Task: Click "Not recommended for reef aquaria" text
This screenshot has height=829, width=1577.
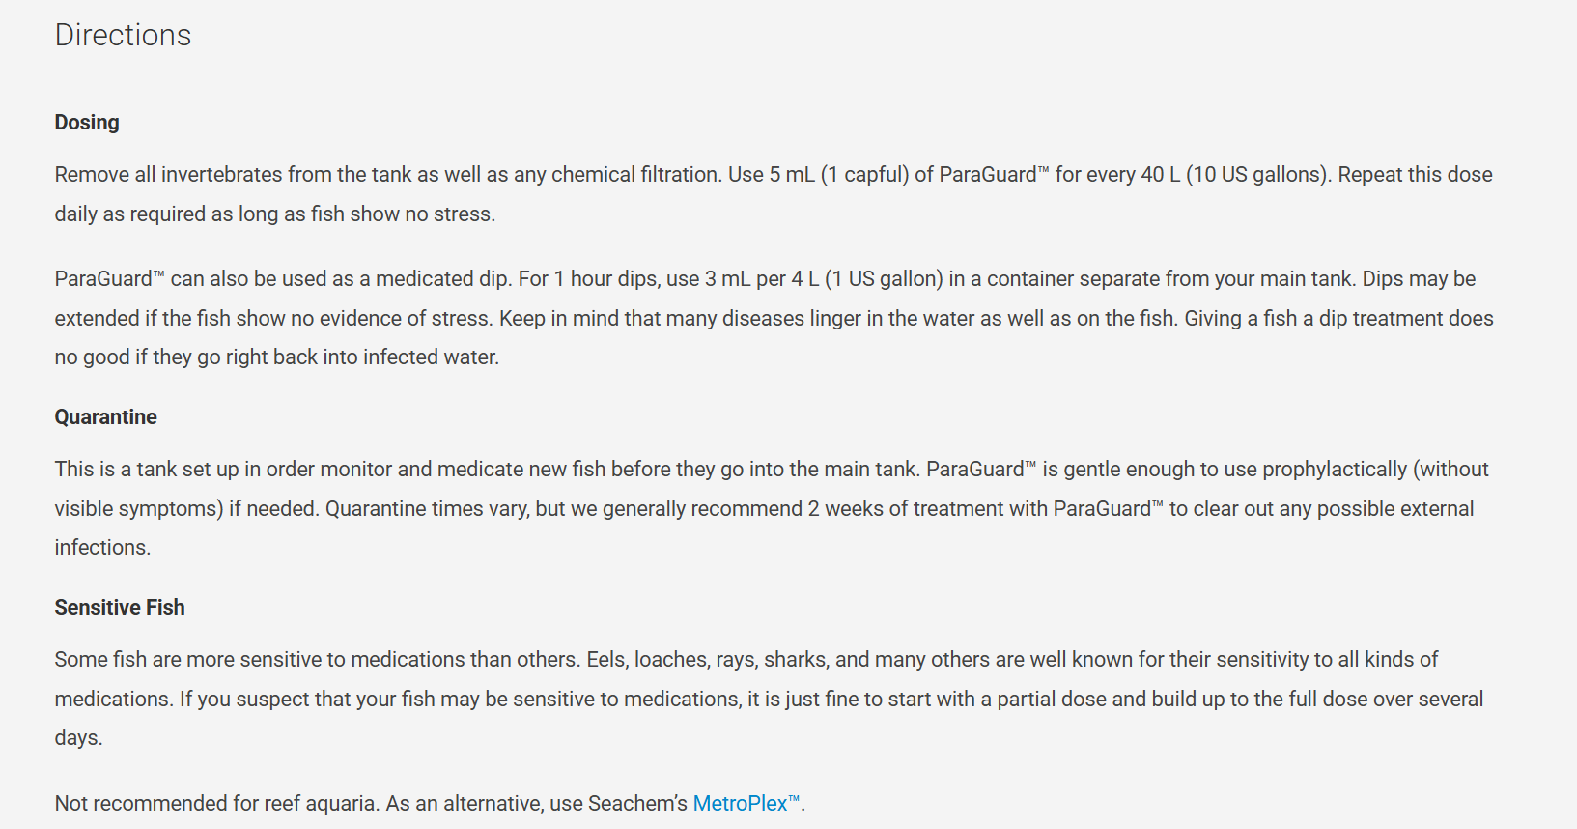Action: click(216, 804)
